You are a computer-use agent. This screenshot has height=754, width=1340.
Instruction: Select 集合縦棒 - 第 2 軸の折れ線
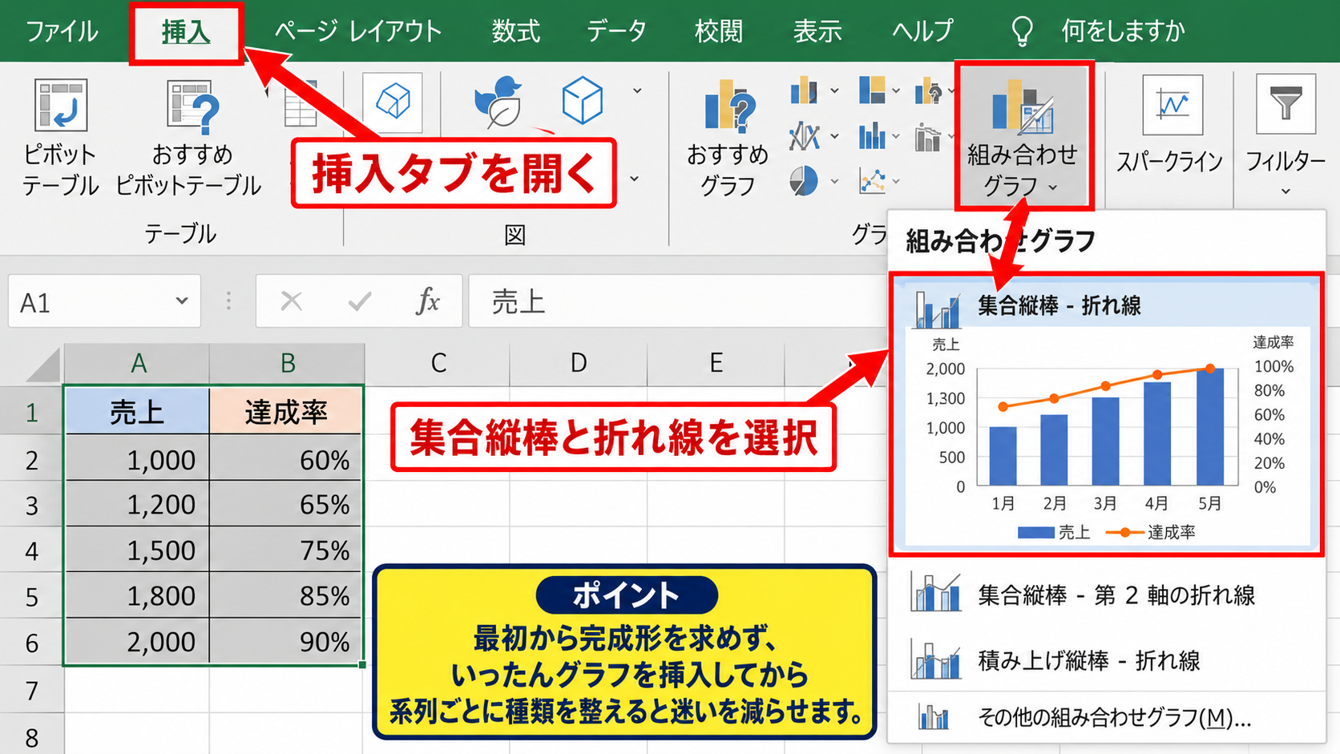tap(1106, 595)
